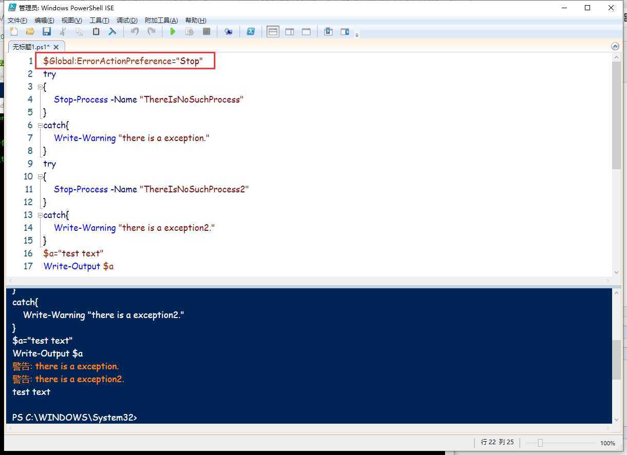This screenshot has height=455, width=627.
Task: Run the script with green play icon
Action: click(x=173, y=32)
